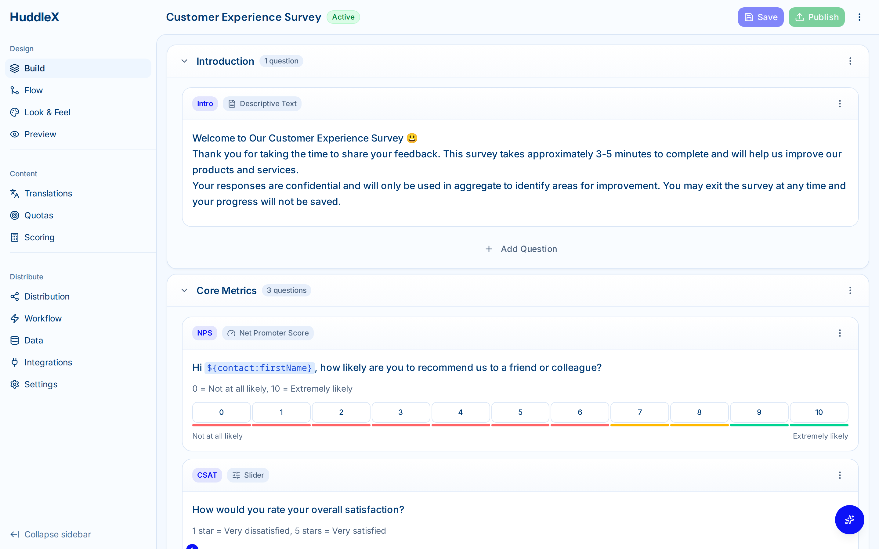The height and width of the screenshot is (549, 879).
Task: Collapse the Core Metrics section chevron
Action: [185, 290]
